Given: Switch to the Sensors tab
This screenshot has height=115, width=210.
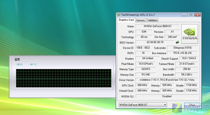Looking at the screenshot, I should click(140, 20).
